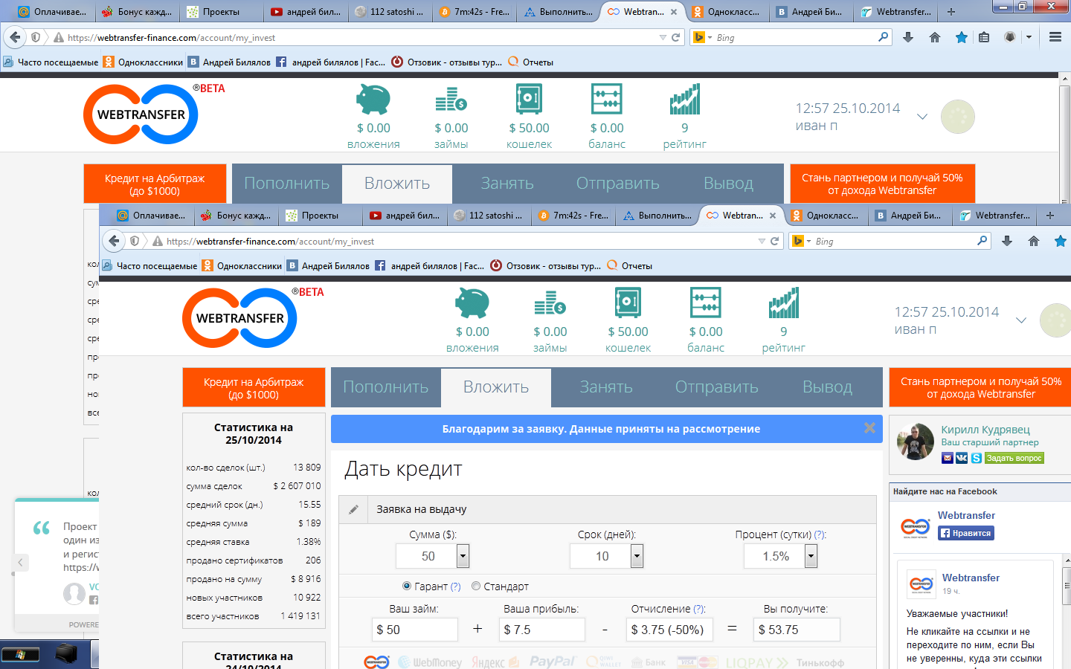
Task: Open hamburger menu in top browser toolbar
Action: tap(1055, 37)
